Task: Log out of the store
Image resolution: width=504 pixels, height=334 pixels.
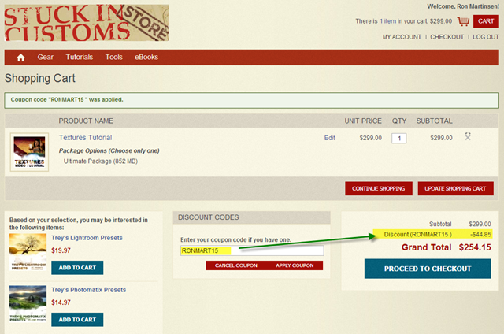Action: point(486,37)
